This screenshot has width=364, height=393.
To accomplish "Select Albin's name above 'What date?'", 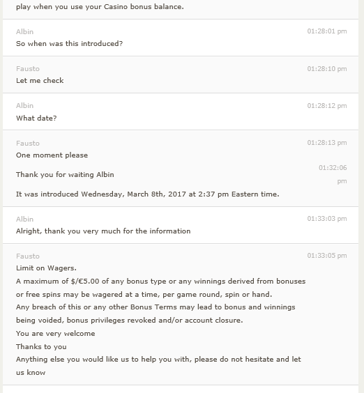I will tap(24, 105).
